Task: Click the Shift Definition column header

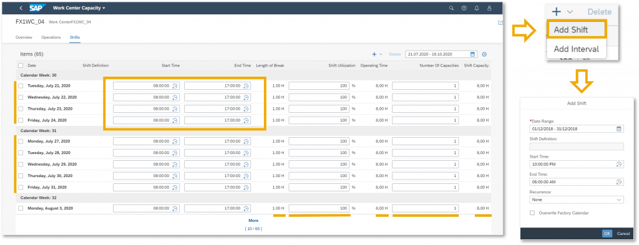Action: click(x=95, y=65)
